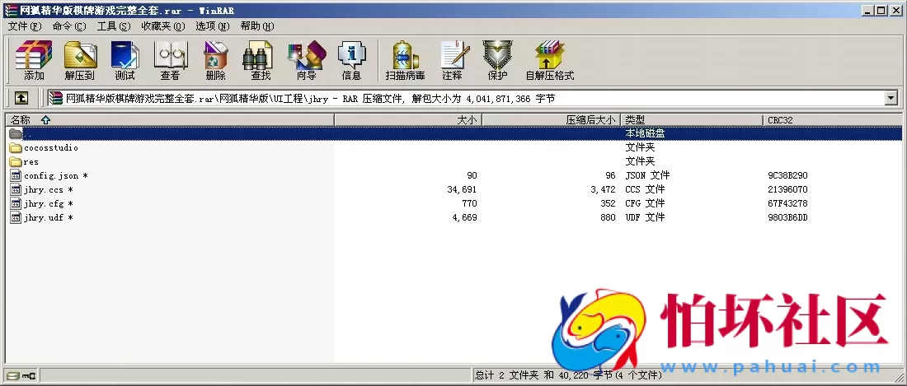Click the cocosstudio folder icon

pos(16,147)
